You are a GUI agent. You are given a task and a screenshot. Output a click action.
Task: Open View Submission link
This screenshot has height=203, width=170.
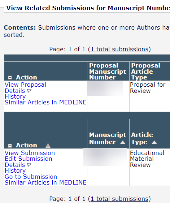pos(30,153)
